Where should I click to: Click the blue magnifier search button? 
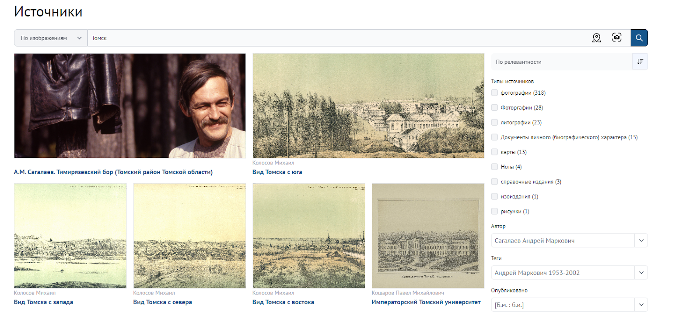[x=639, y=38]
